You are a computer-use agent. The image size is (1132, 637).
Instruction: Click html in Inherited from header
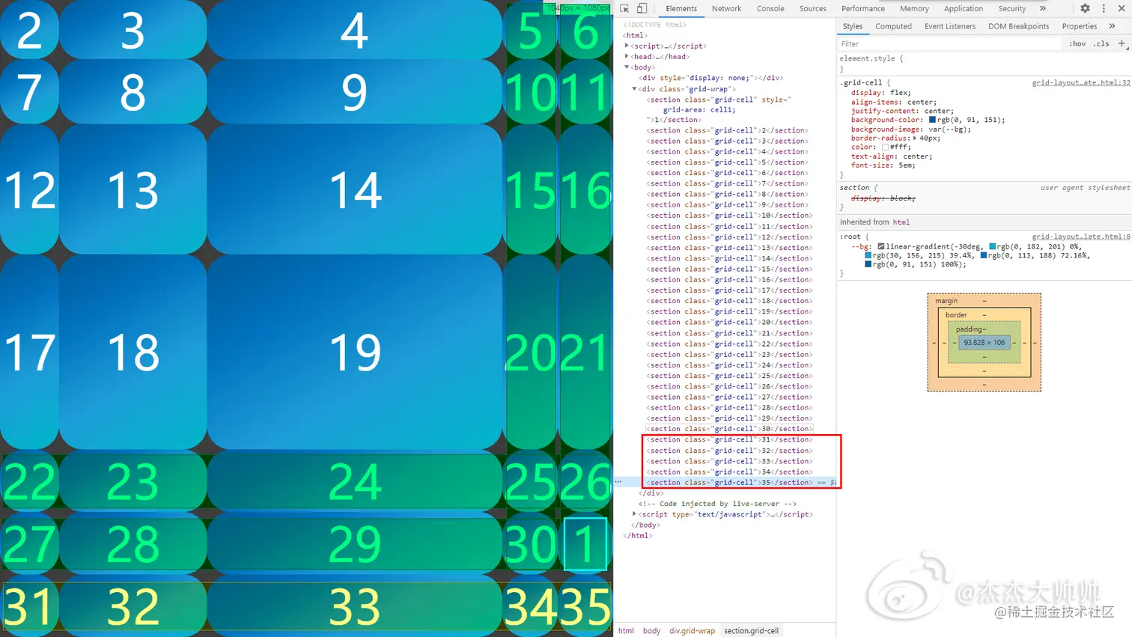(901, 222)
